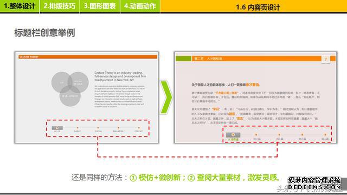Select the 3.图形图表 tab
Viewport: 347px width, 195px height.
(x=100, y=6)
